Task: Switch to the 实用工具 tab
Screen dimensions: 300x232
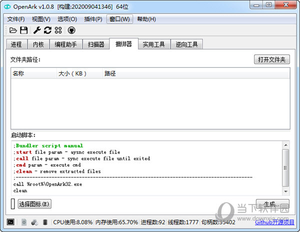Action: [x=154, y=44]
